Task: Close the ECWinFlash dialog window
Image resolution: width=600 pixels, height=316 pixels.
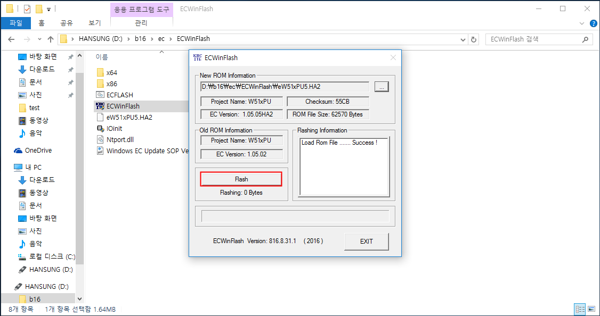Action: (x=393, y=57)
